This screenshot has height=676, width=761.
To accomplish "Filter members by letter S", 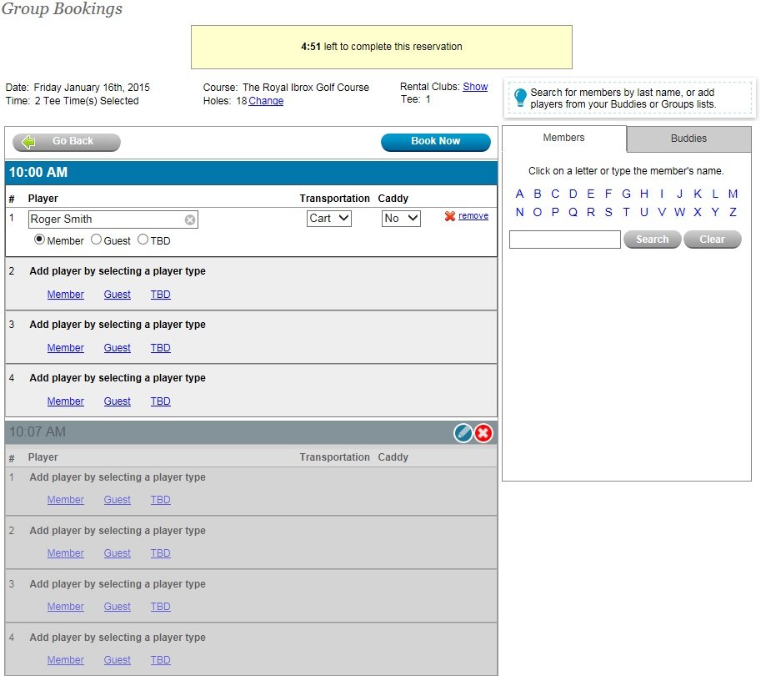I will pyautogui.click(x=608, y=212).
